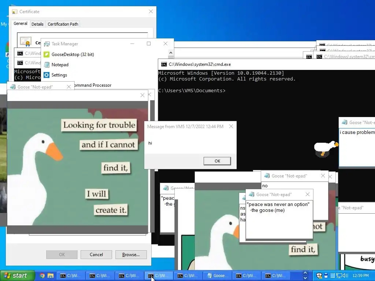Select the GooseDesktop (32 bit) process icon
This screenshot has height=281, width=375.
pos(47,55)
